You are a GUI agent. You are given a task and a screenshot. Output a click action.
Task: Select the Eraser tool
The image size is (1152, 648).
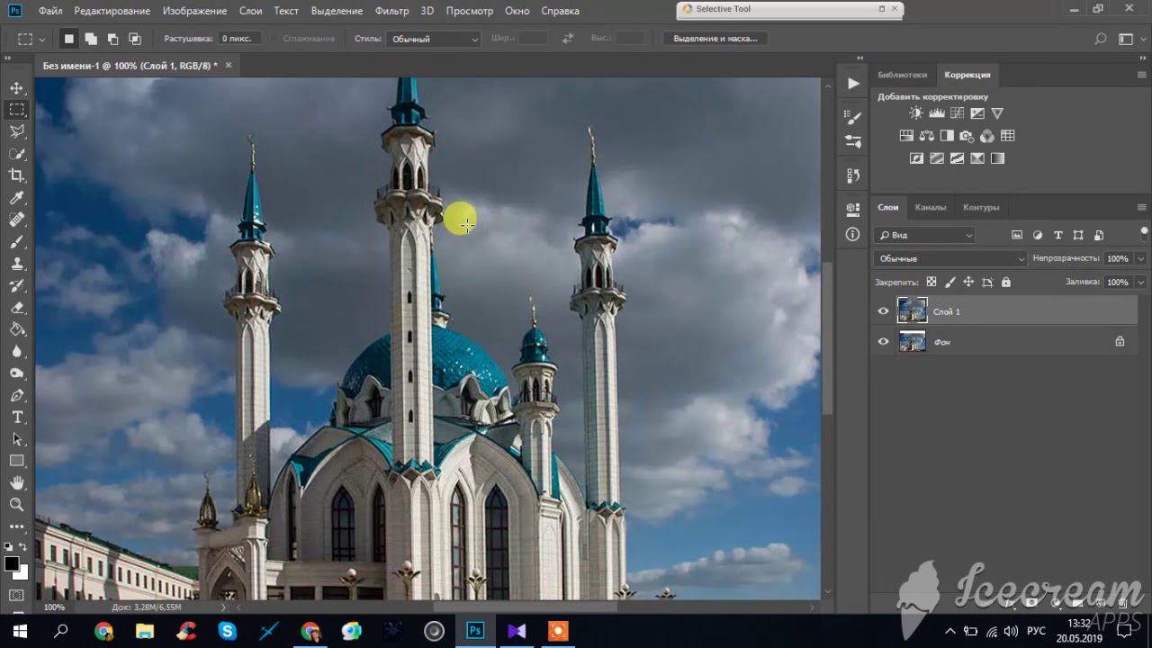(16, 308)
